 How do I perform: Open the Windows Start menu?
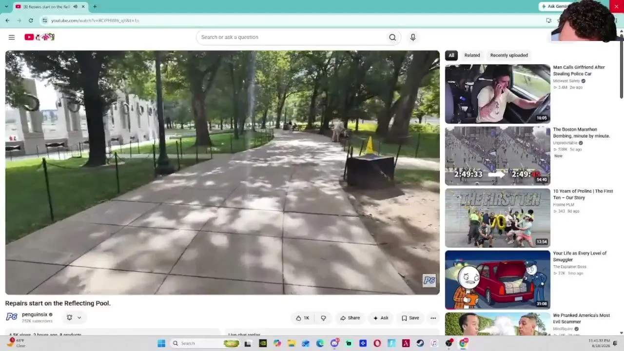pyautogui.click(x=161, y=343)
